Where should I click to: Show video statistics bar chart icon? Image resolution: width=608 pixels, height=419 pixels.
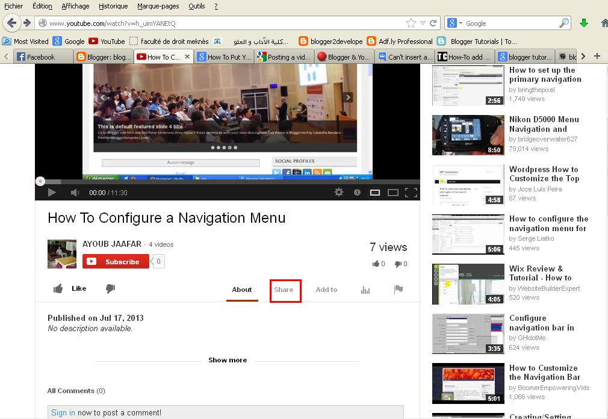365,290
